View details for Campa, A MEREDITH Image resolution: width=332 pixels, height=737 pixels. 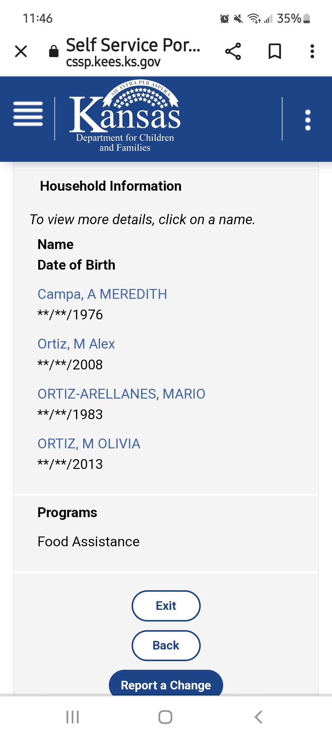pos(102,294)
